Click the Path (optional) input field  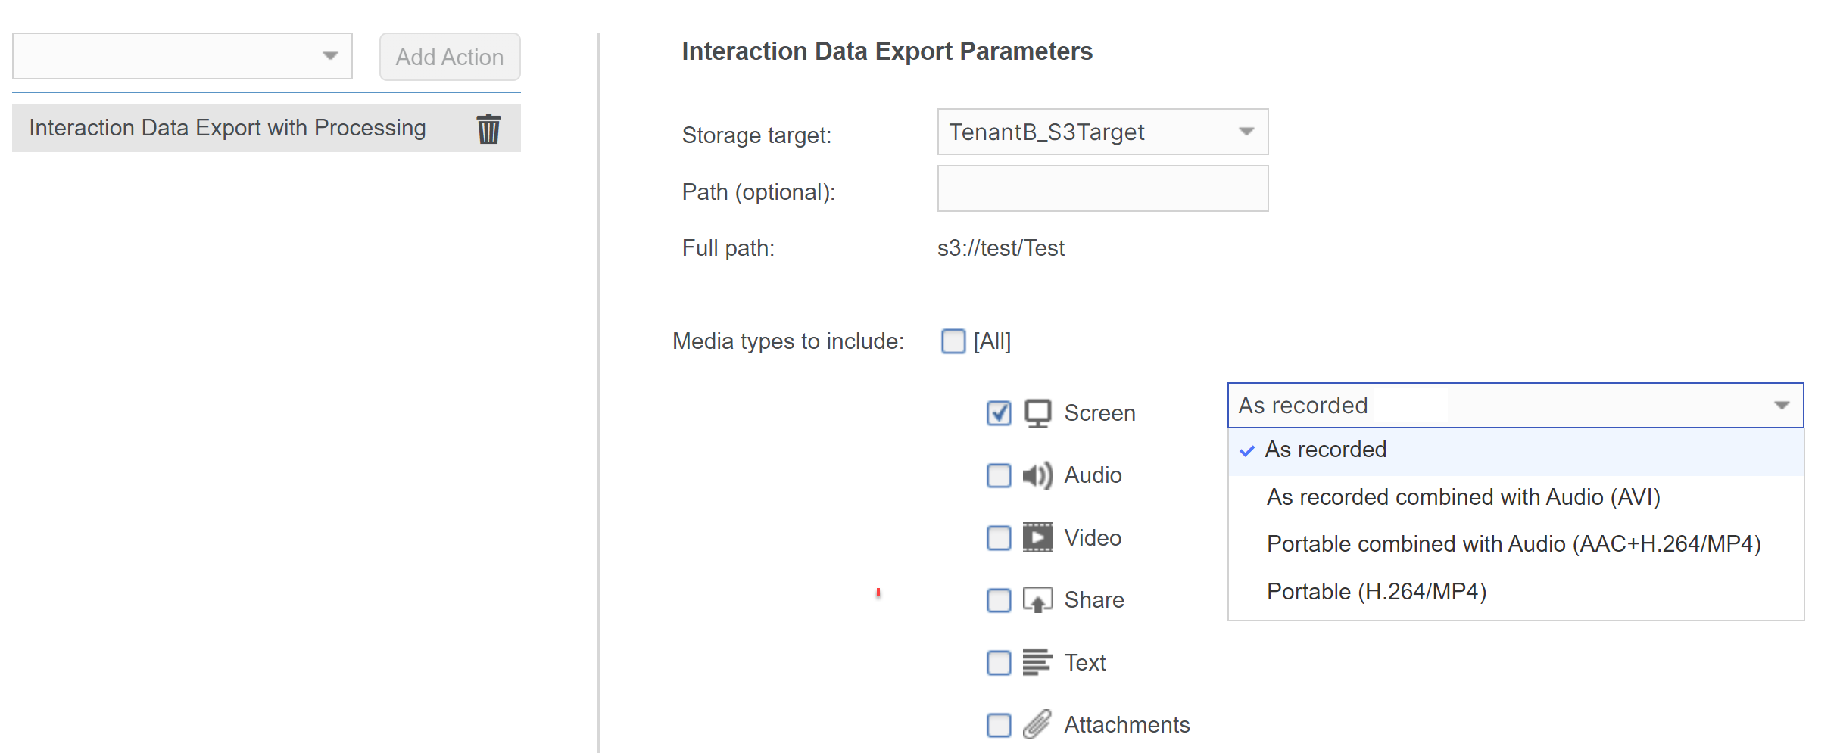(x=1102, y=189)
